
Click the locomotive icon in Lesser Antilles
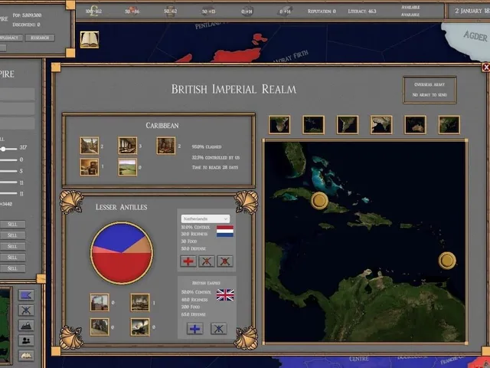pos(139,327)
